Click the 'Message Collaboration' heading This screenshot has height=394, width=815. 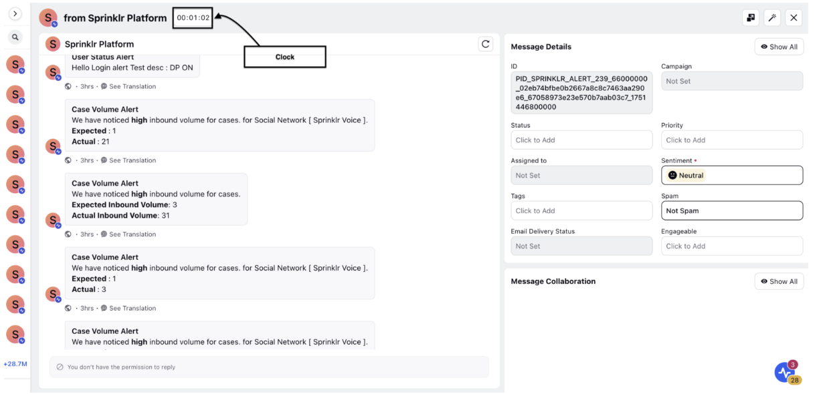[553, 281]
